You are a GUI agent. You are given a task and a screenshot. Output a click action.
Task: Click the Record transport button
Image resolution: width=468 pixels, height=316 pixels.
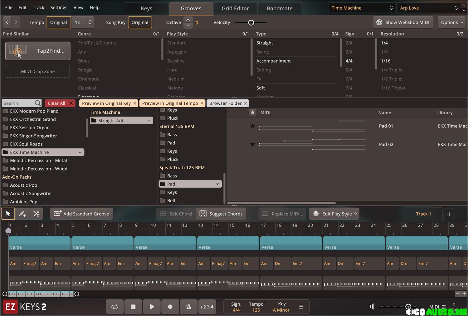pos(170,307)
